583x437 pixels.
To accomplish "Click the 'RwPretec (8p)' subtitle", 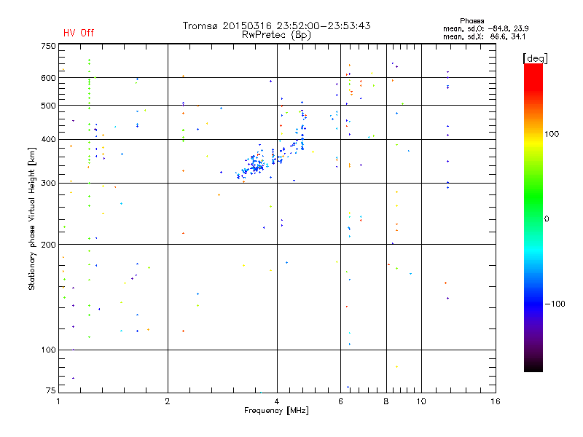I will pyautogui.click(x=276, y=35).
